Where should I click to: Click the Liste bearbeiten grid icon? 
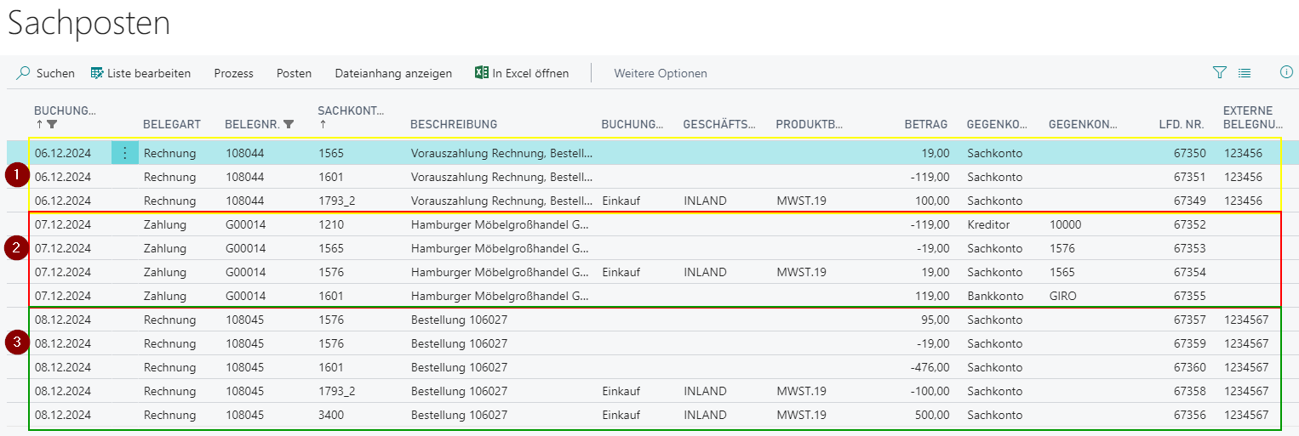pyautogui.click(x=97, y=73)
